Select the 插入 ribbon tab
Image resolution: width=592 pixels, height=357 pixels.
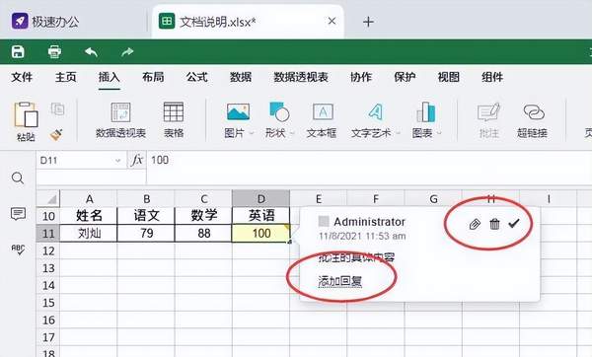coord(110,77)
